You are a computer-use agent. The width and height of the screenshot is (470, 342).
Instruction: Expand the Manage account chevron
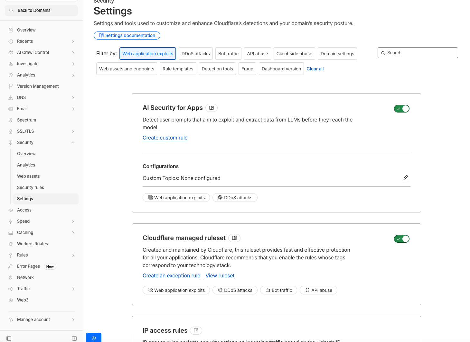point(73,319)
